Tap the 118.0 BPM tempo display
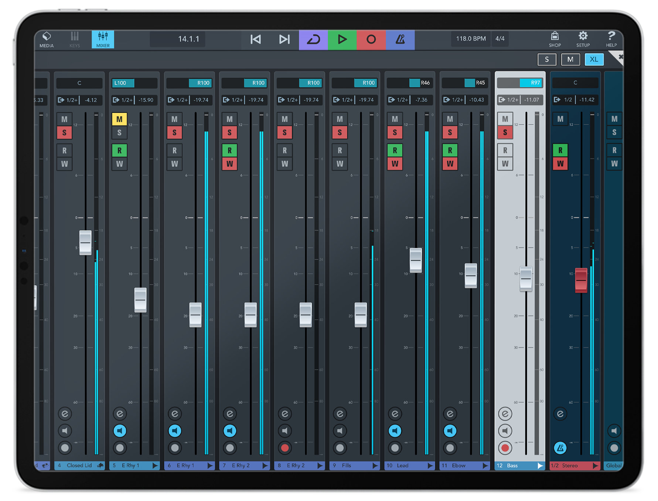 pos(471,39)
